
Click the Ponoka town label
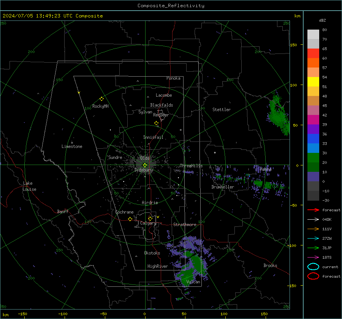pyautogui.click(x=173, y=78)
